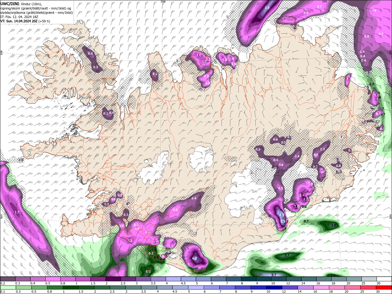Click the '(+50 h)' forecast offset text
The width and height of the screenshot is (392, 294).
coord(44,21)
